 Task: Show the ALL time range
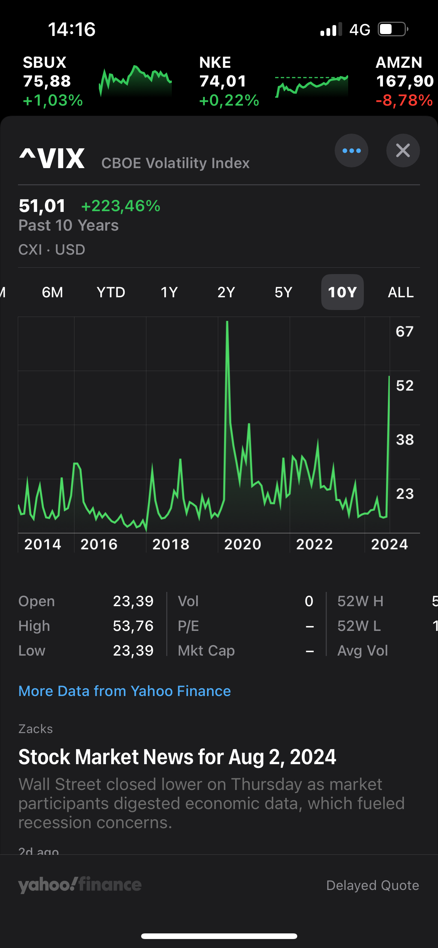point(401,292)
